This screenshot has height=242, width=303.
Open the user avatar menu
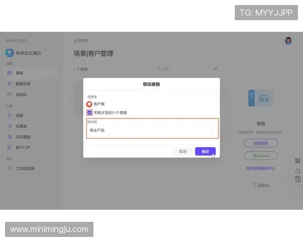tap(288, 40)
